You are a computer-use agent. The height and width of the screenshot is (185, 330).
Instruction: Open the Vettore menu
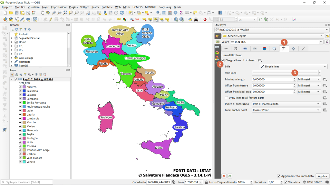[84, 7]
